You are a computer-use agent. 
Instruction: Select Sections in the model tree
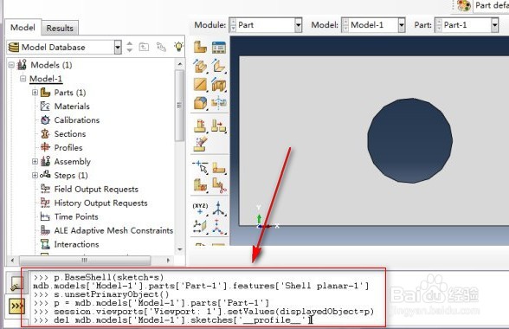pyautogui.click(x=70, y=134)
